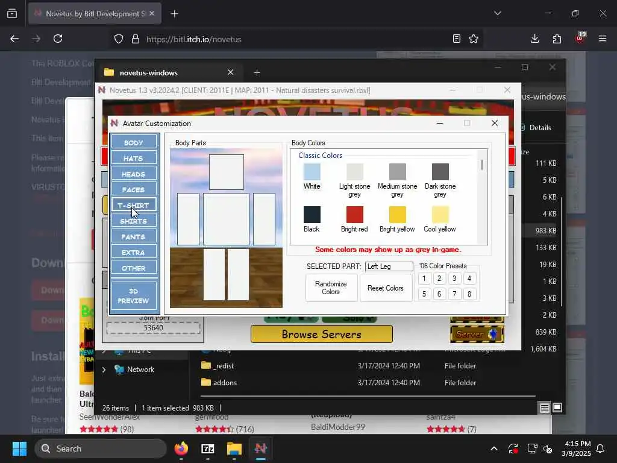Bookmark this page with star icon

[x=474, y=39]
